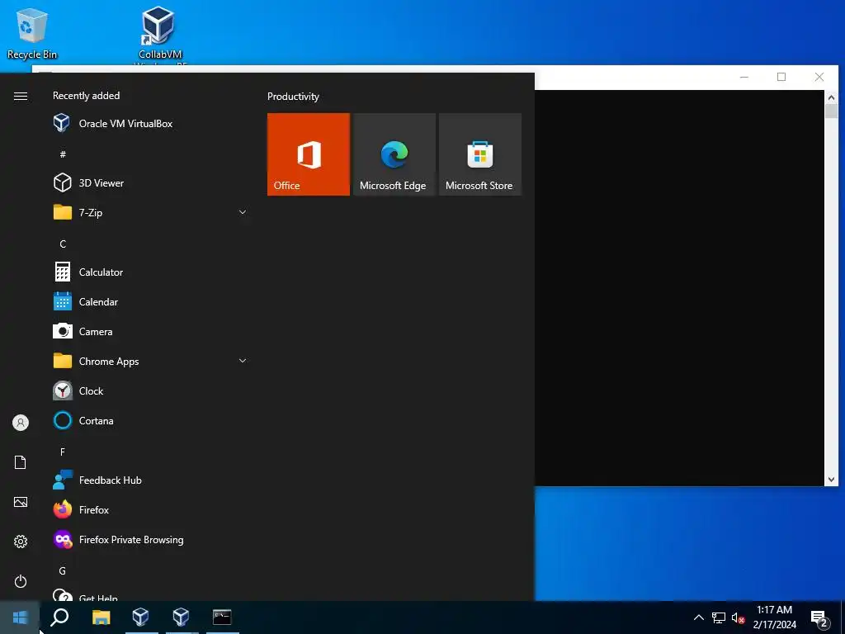Click scroll-up arrow in background window

(x=831, y=97)
